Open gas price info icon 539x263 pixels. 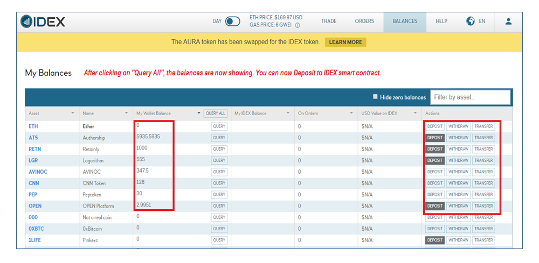point(298,25)
